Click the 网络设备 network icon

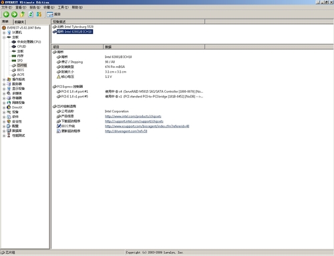(x=9, y=103)
